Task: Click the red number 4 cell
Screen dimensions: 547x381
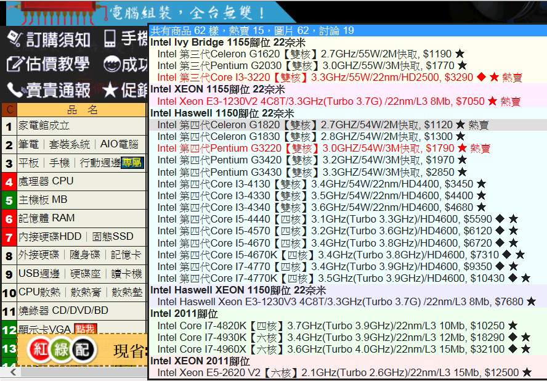Action: click(9, 181)
